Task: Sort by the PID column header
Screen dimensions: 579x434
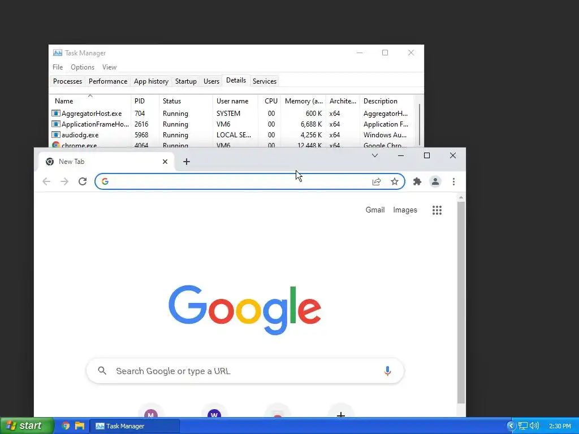Action: pos(145,101)
